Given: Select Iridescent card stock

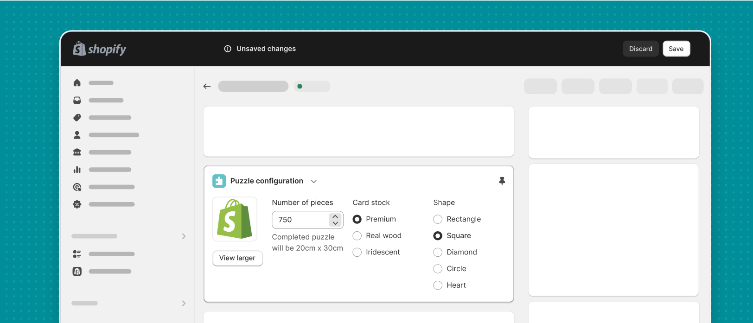Looking at the screenshot, I should coord(357,253).
